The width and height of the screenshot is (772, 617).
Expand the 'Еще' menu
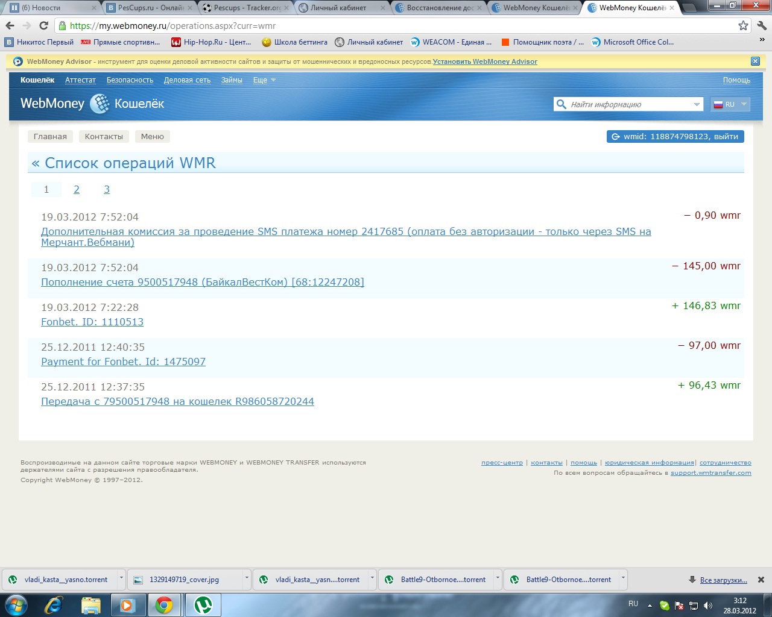click(264, 80)
